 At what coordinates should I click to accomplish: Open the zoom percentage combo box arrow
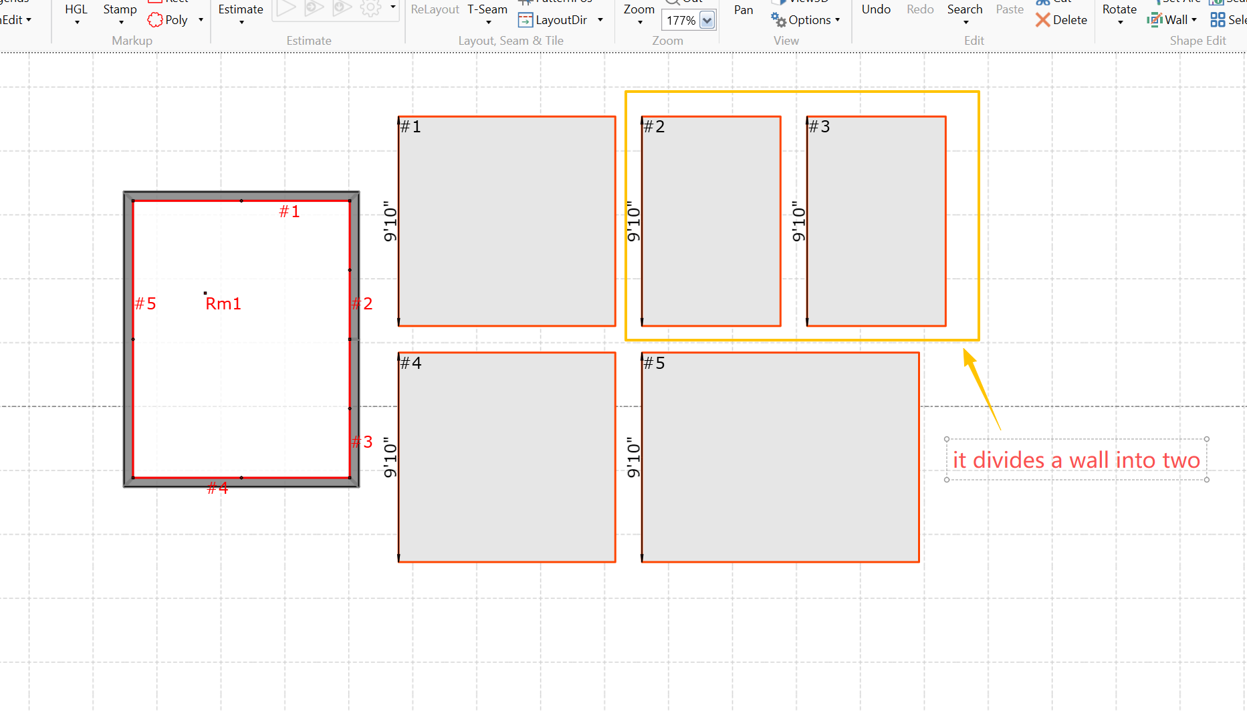point(707,21)
